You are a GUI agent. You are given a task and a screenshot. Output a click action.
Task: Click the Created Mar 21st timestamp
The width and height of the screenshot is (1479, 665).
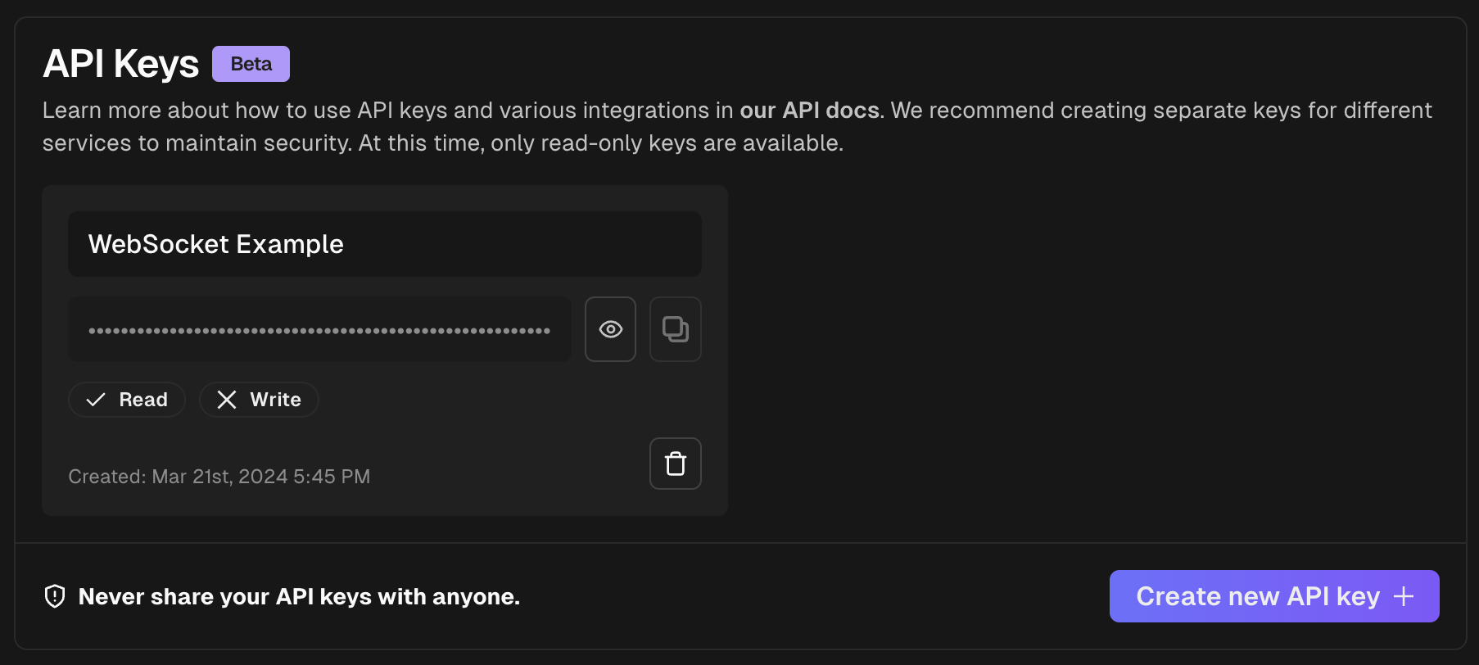(x=219, y=476)
